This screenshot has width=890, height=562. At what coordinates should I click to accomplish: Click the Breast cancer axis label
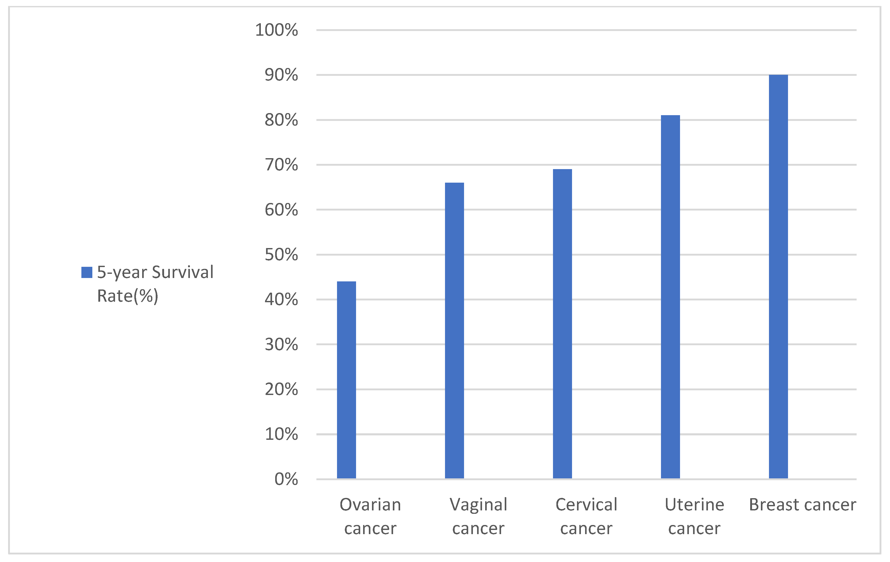tap(802, 505)
